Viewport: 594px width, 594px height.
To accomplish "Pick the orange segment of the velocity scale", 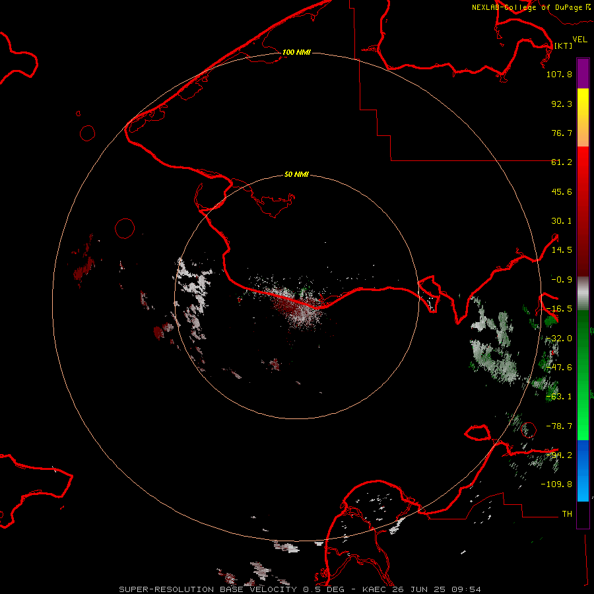I will [x=583, y=133].
